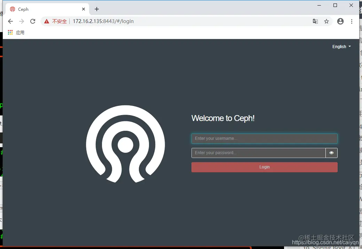Screen dimensions: 362x249
Task: Bookmark this page with the star
Action: (326, 21)
